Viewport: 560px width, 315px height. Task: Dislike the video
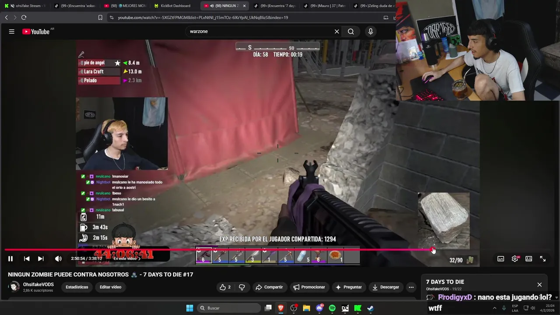(x=242, y=287)
